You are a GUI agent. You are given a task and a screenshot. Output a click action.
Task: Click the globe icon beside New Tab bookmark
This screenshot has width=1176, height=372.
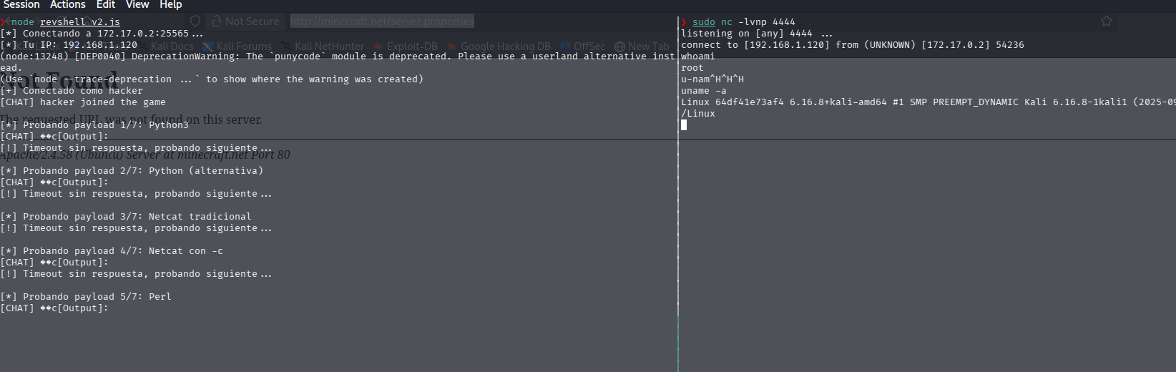tap(619, 46)
